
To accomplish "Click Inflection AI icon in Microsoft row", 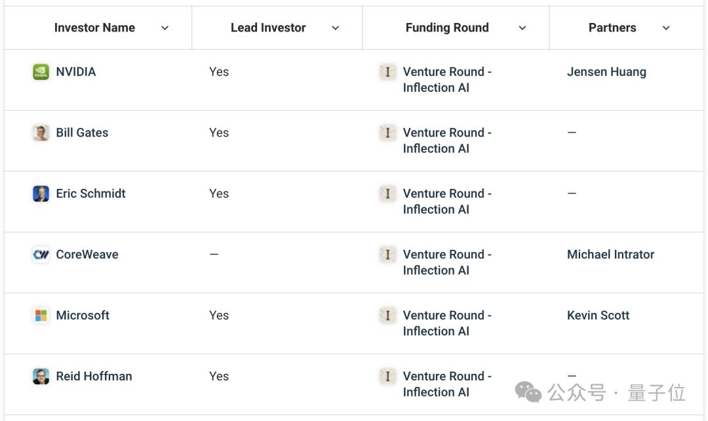I will 387,315.
